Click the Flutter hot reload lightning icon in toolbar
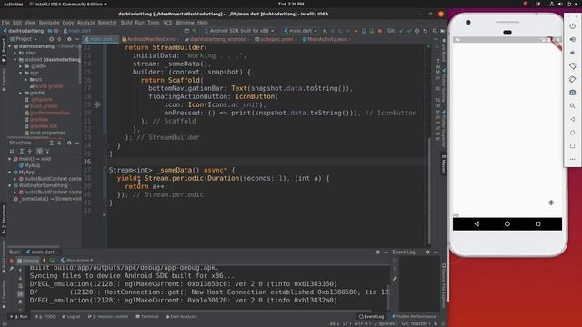This screenshot has height=327, width=582. (x=356, y=31)
